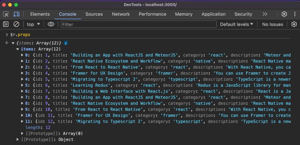
Task: Expand array item 1 with id 2
Action: point(22,61)
